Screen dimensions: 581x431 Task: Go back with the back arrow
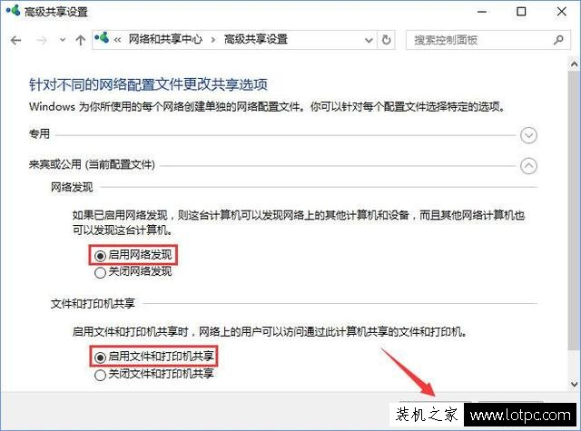[16, 40]
